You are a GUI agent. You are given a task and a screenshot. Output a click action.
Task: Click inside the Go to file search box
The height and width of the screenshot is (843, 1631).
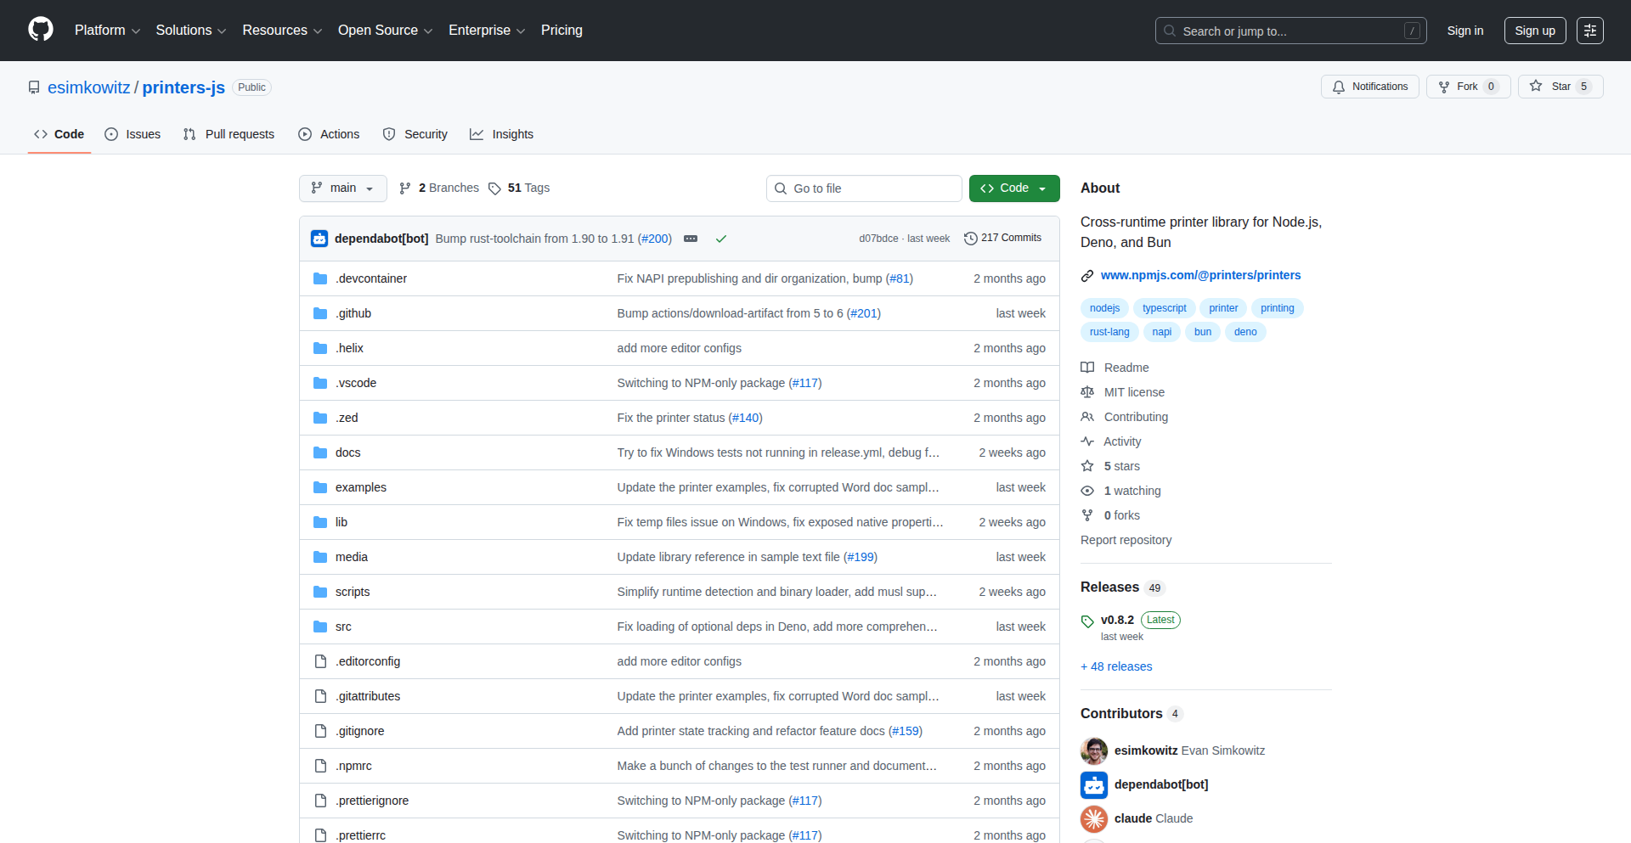863,188
